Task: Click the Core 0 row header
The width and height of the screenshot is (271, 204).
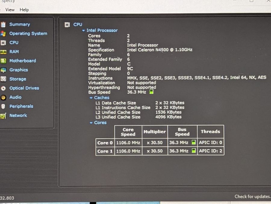Action: tap(105, 143)
